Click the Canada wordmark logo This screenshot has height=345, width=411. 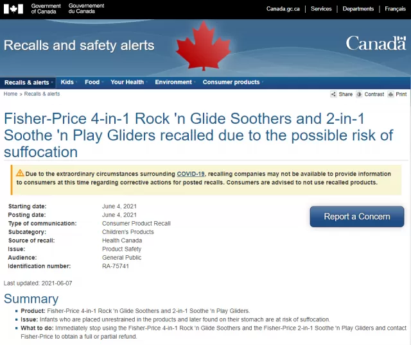376,44
